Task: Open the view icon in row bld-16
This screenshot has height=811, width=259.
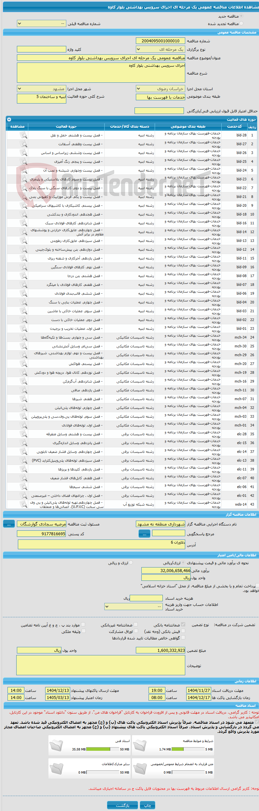Action: coord(23,223)
